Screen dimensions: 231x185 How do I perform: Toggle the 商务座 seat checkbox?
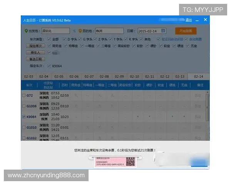pyautogui.click(x=49, y=46)
